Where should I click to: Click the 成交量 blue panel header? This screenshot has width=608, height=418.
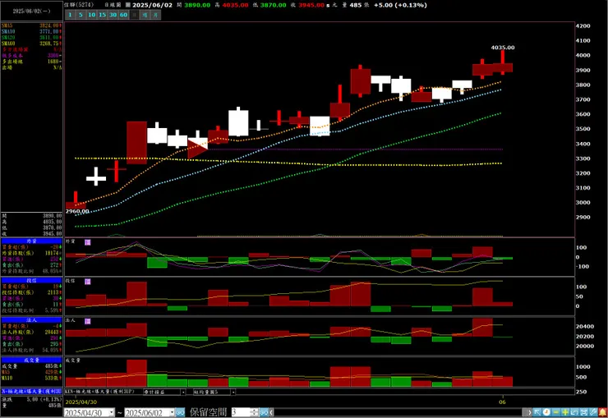coord(31,360)
